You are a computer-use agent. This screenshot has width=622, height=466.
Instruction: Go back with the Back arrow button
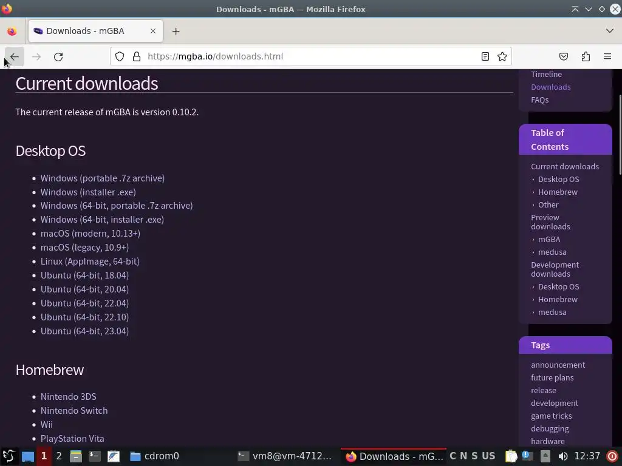[15, 56]
